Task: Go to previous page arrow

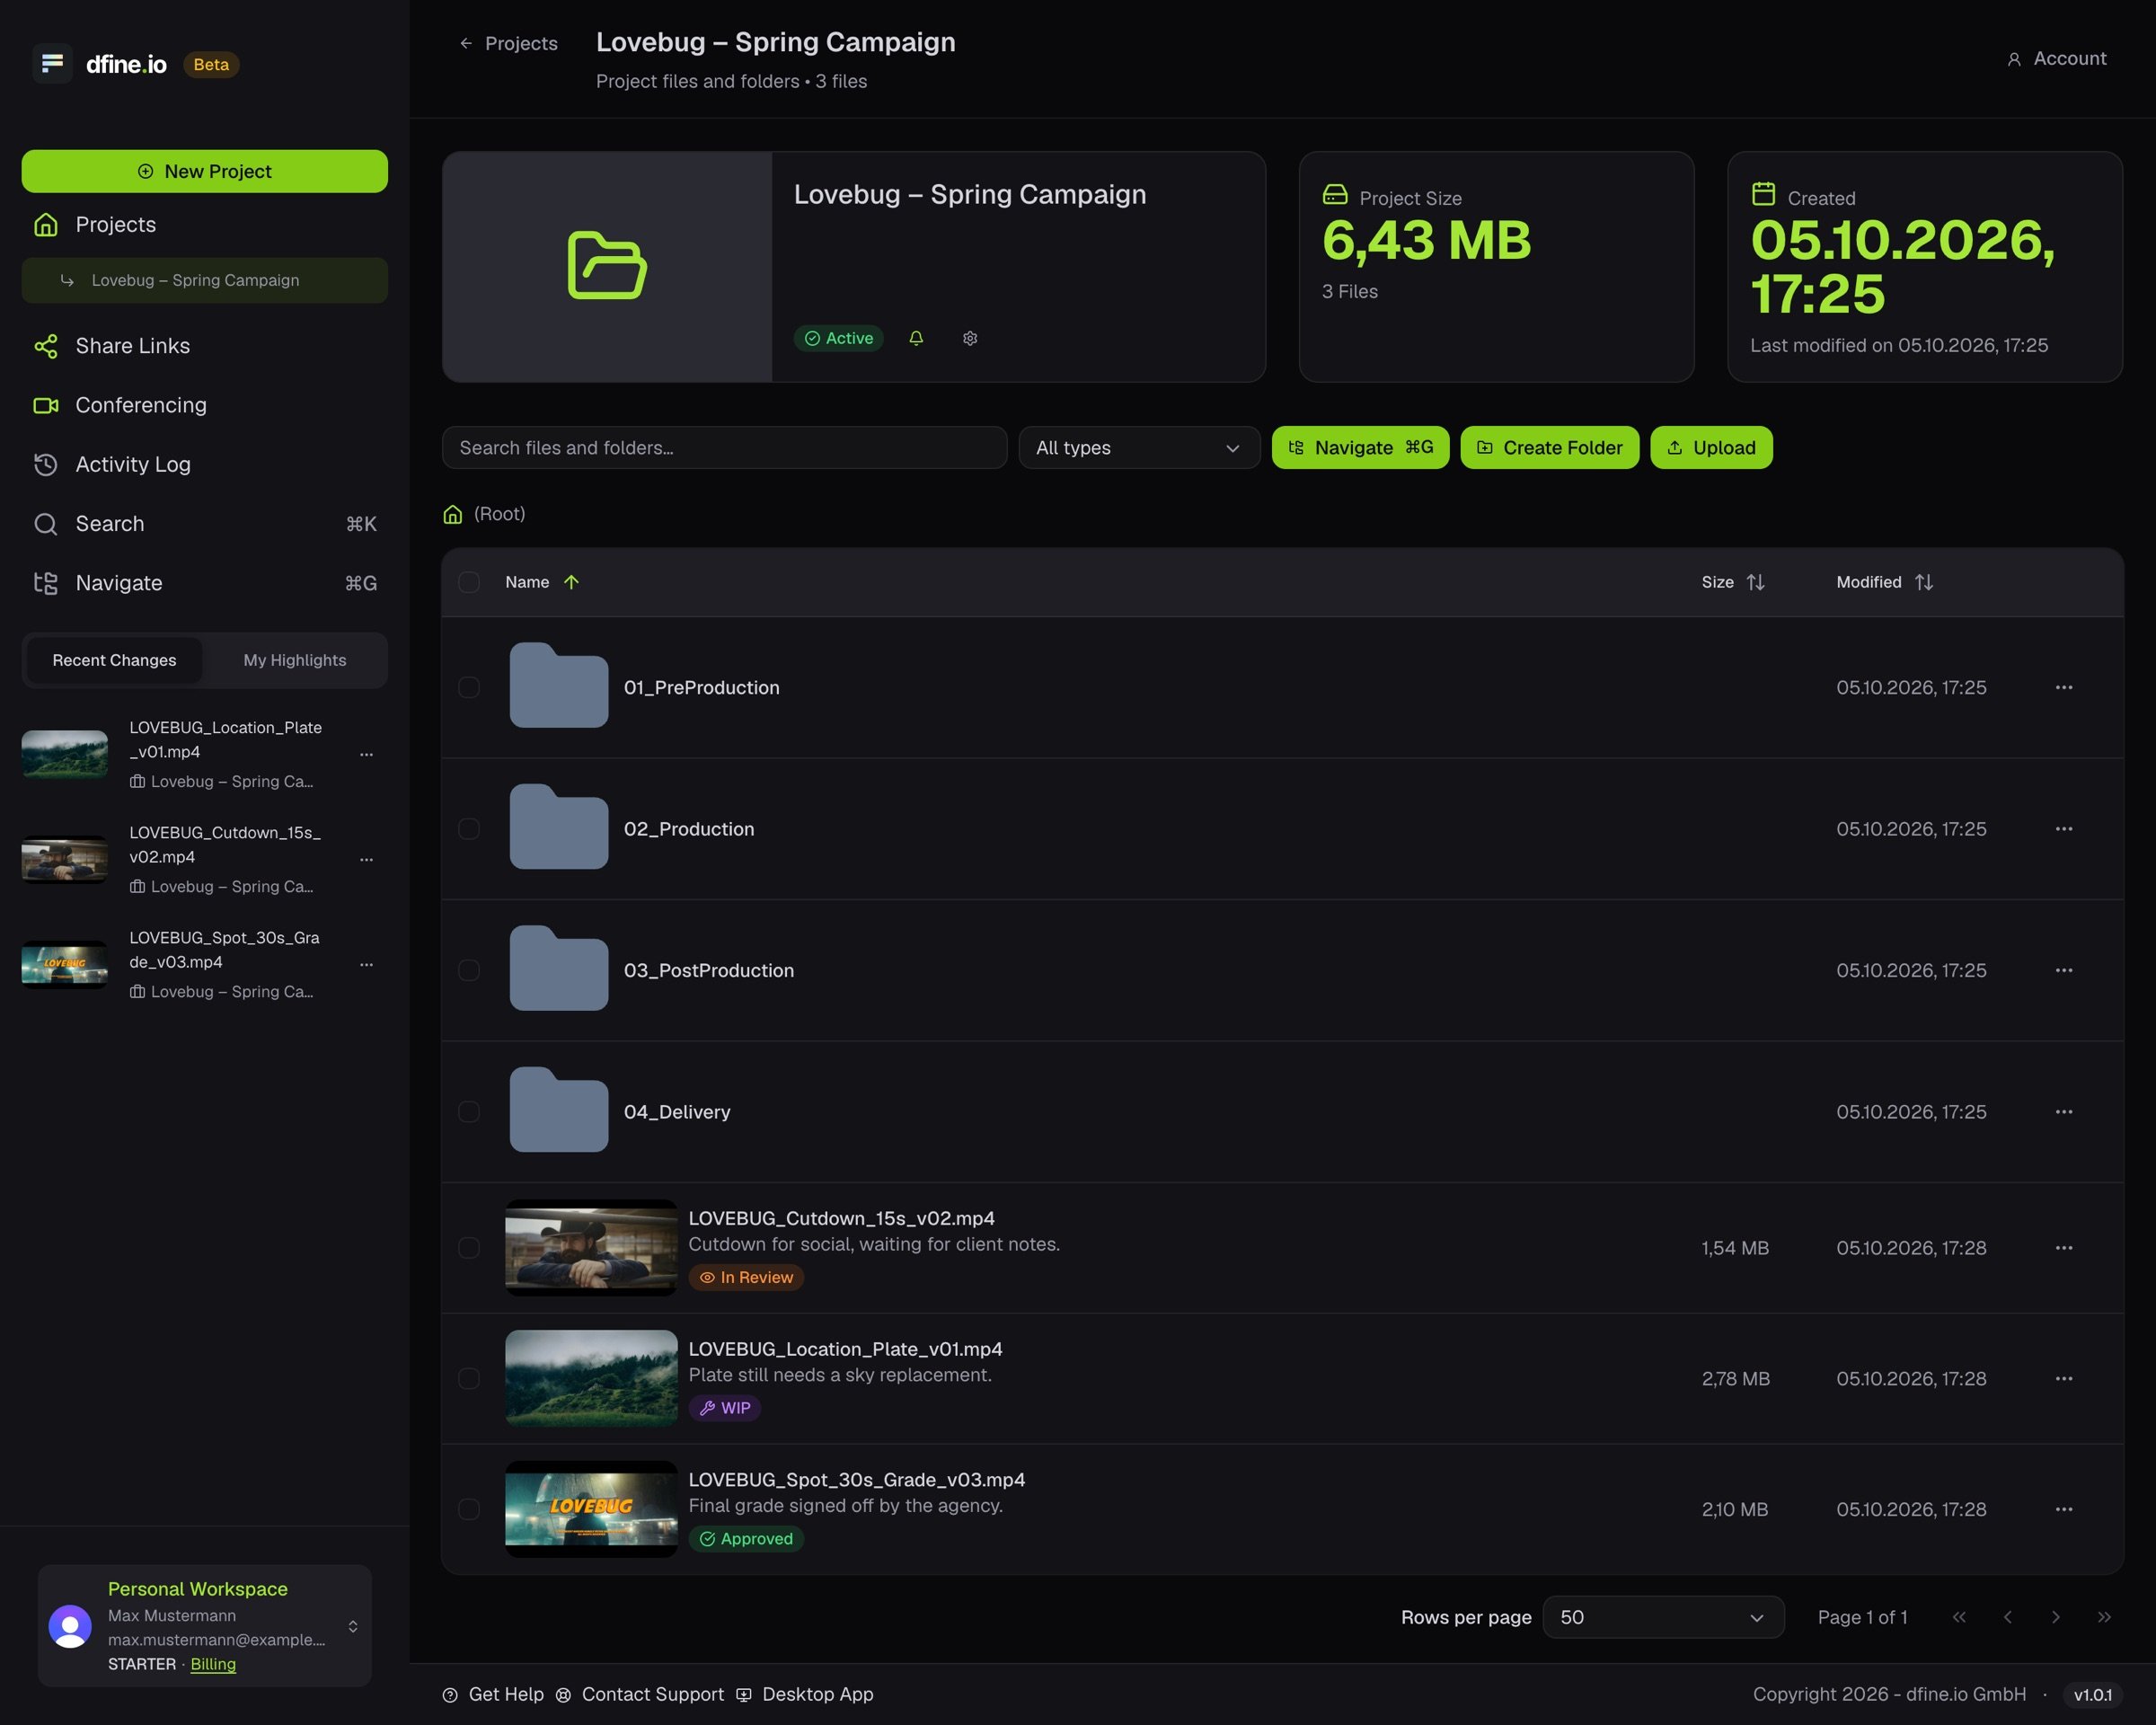Action: click(2007, 1617)
